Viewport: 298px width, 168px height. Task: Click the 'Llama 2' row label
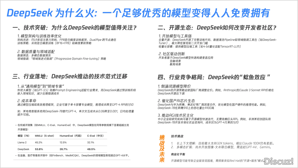(22, 142)
